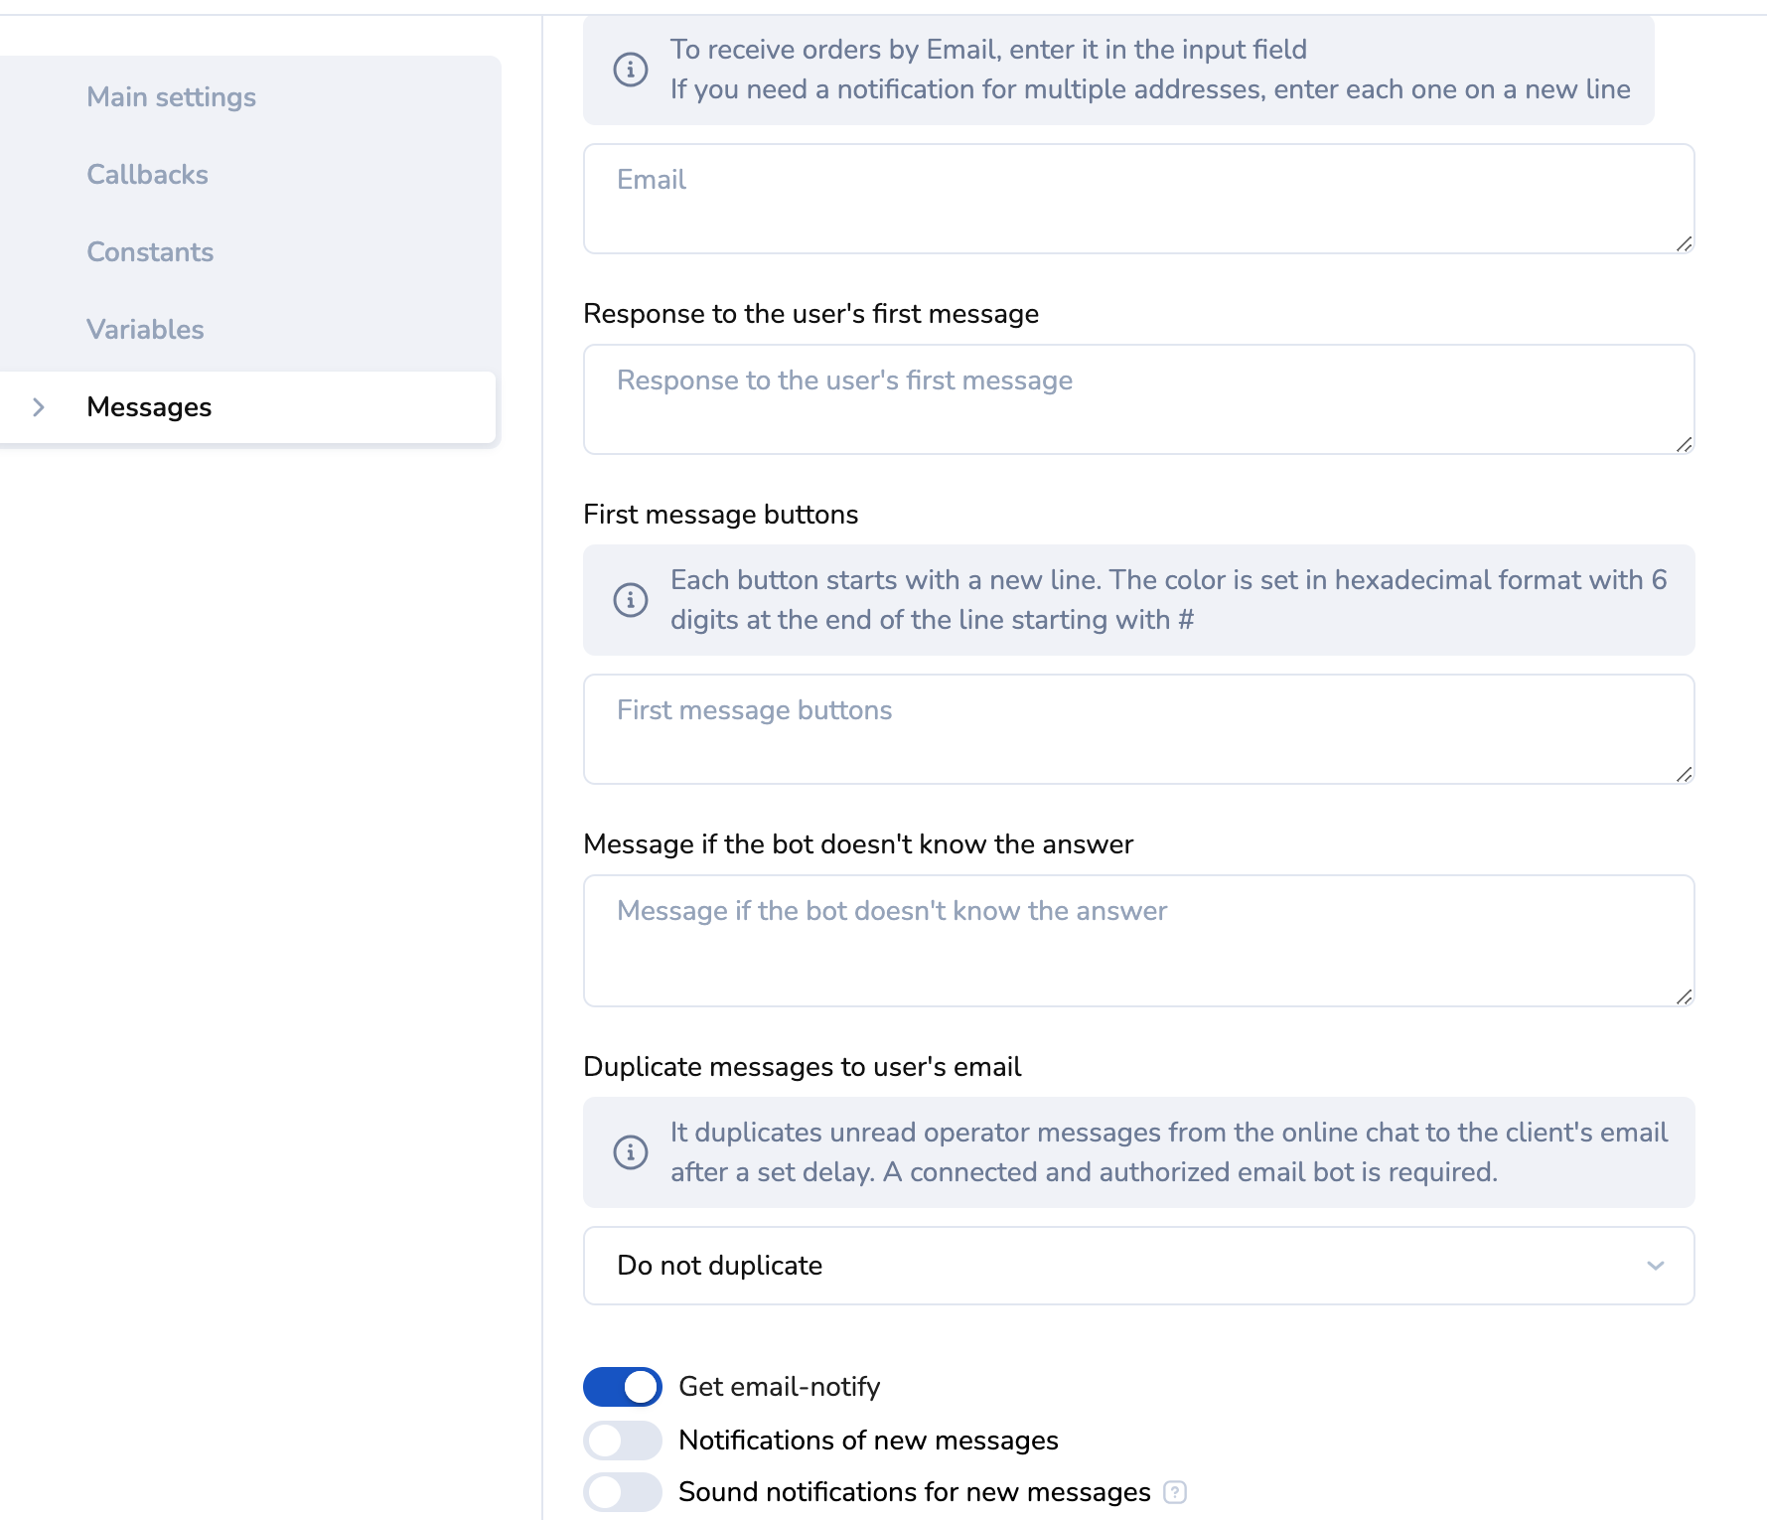Focus the Email input field
The width and height of the screenshot is (1767, 1520).
point(1137,199)
